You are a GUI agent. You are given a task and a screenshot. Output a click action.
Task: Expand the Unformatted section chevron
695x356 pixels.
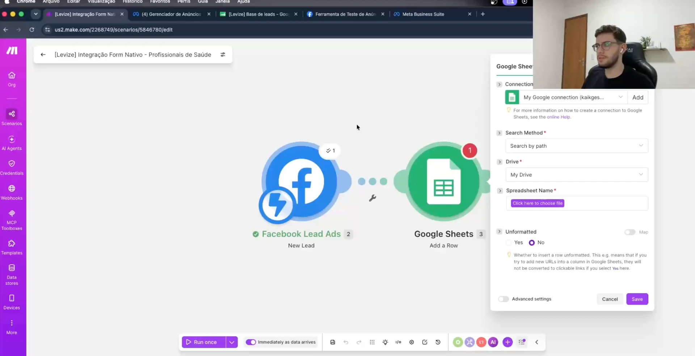click(x=499, y=232)
